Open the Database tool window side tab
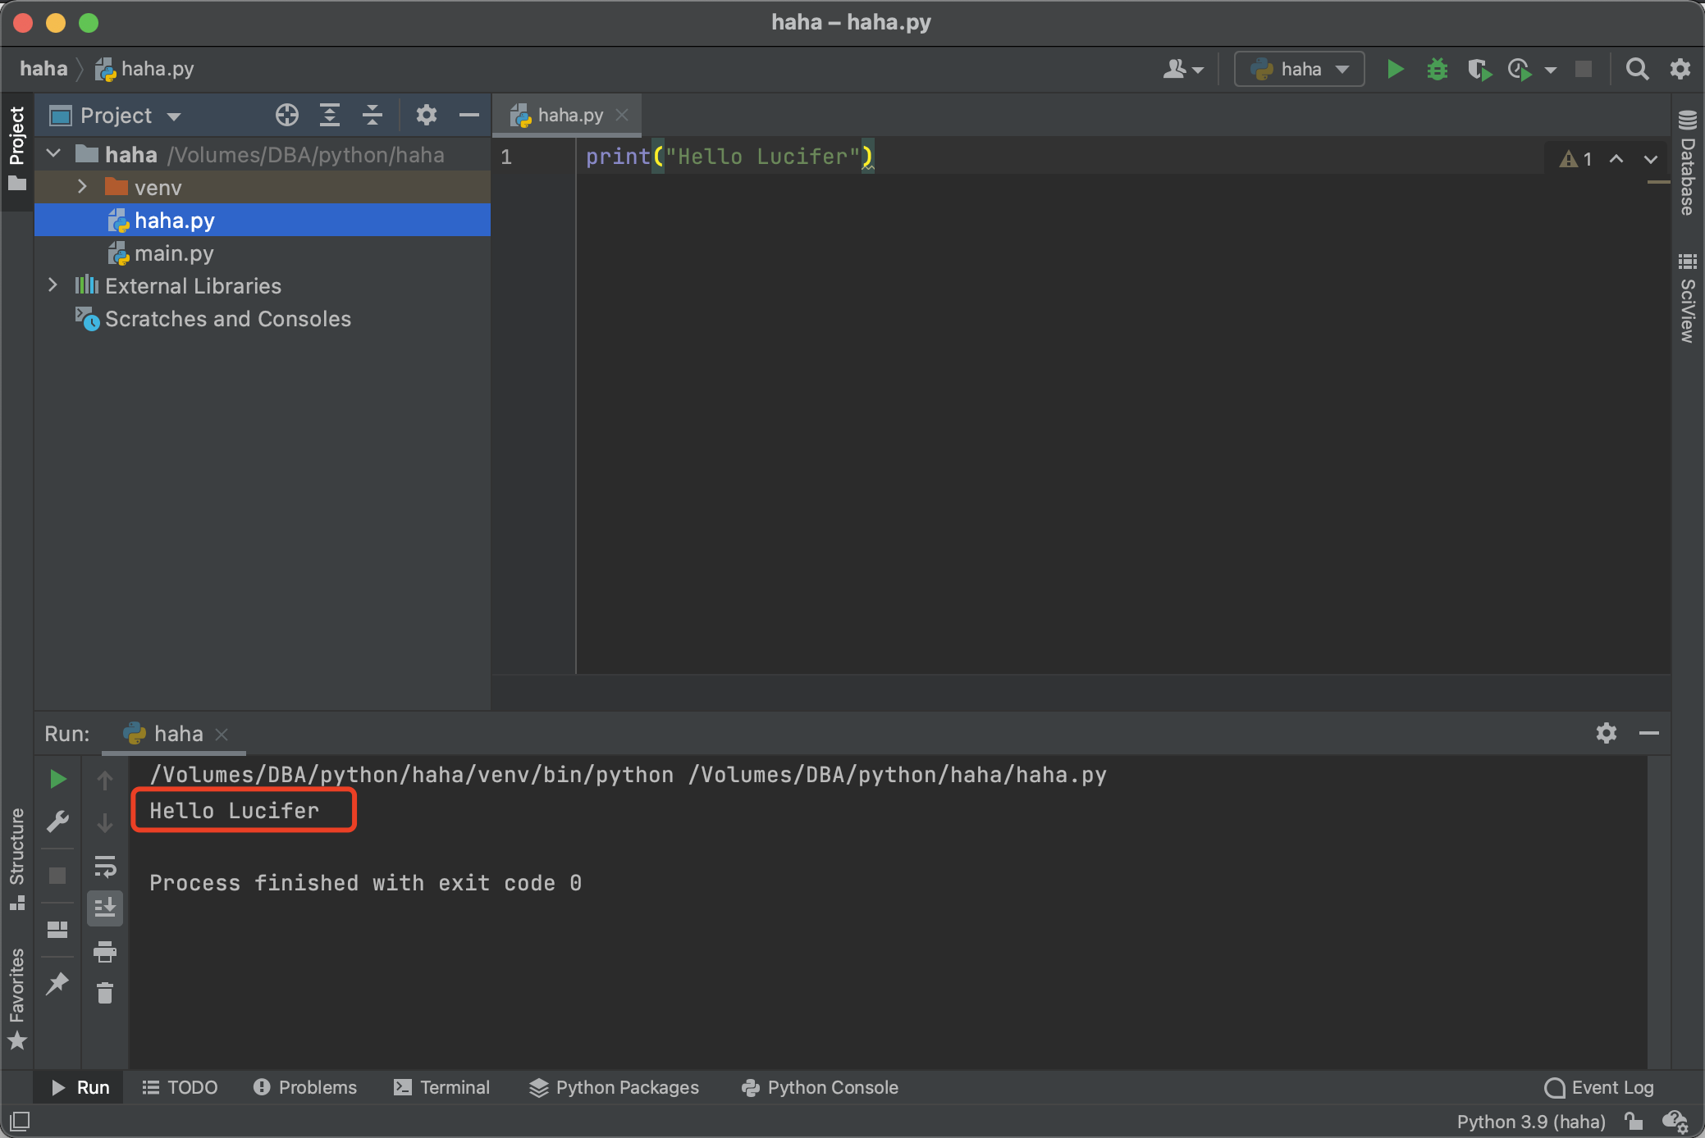Image resolution: width=1705 pixels, height=1138 pixels. pyautogui.click(x=1687, y=162)
